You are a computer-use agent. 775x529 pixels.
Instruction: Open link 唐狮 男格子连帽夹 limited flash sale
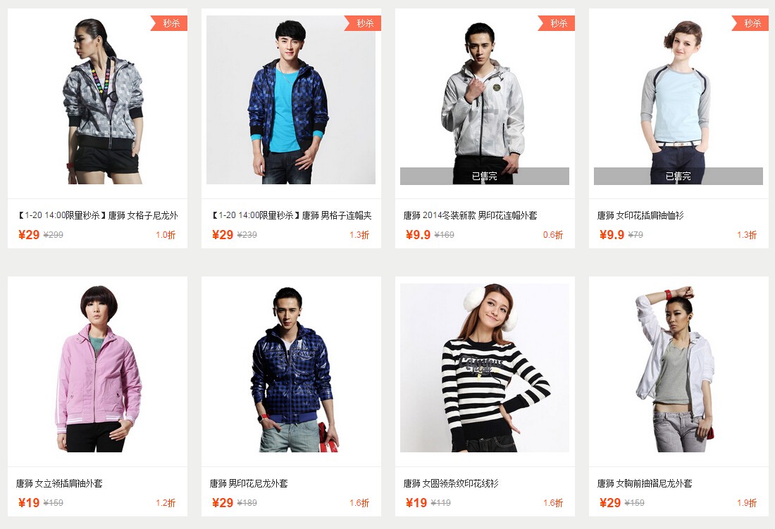click(291, 216)
